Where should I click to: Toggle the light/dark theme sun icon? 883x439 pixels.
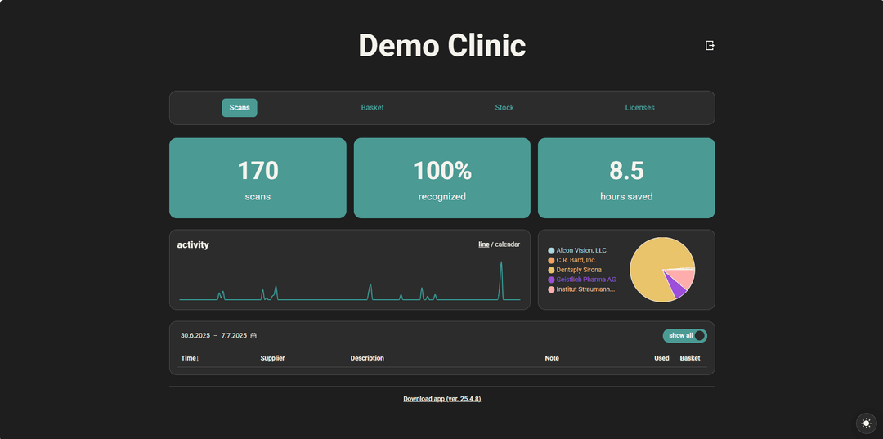[866, 423]
